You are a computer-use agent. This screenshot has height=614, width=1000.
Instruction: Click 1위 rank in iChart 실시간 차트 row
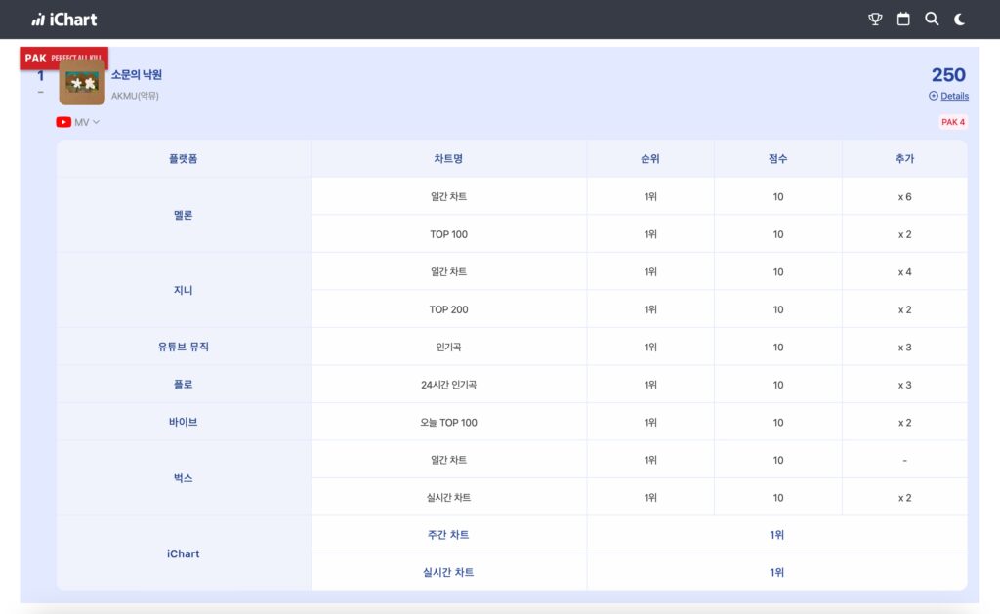pyautogui.click(x=776, y=572)
